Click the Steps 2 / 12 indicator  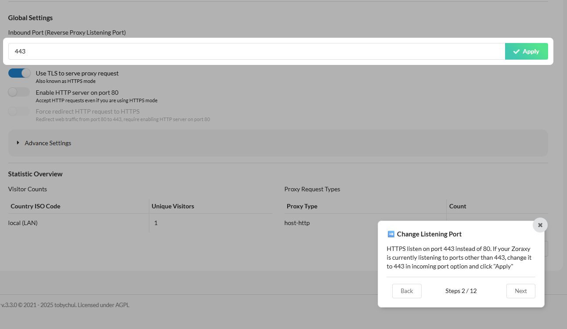click(461, 291)
